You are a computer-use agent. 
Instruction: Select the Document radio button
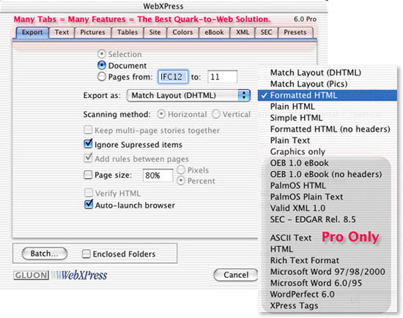(102, 65)
